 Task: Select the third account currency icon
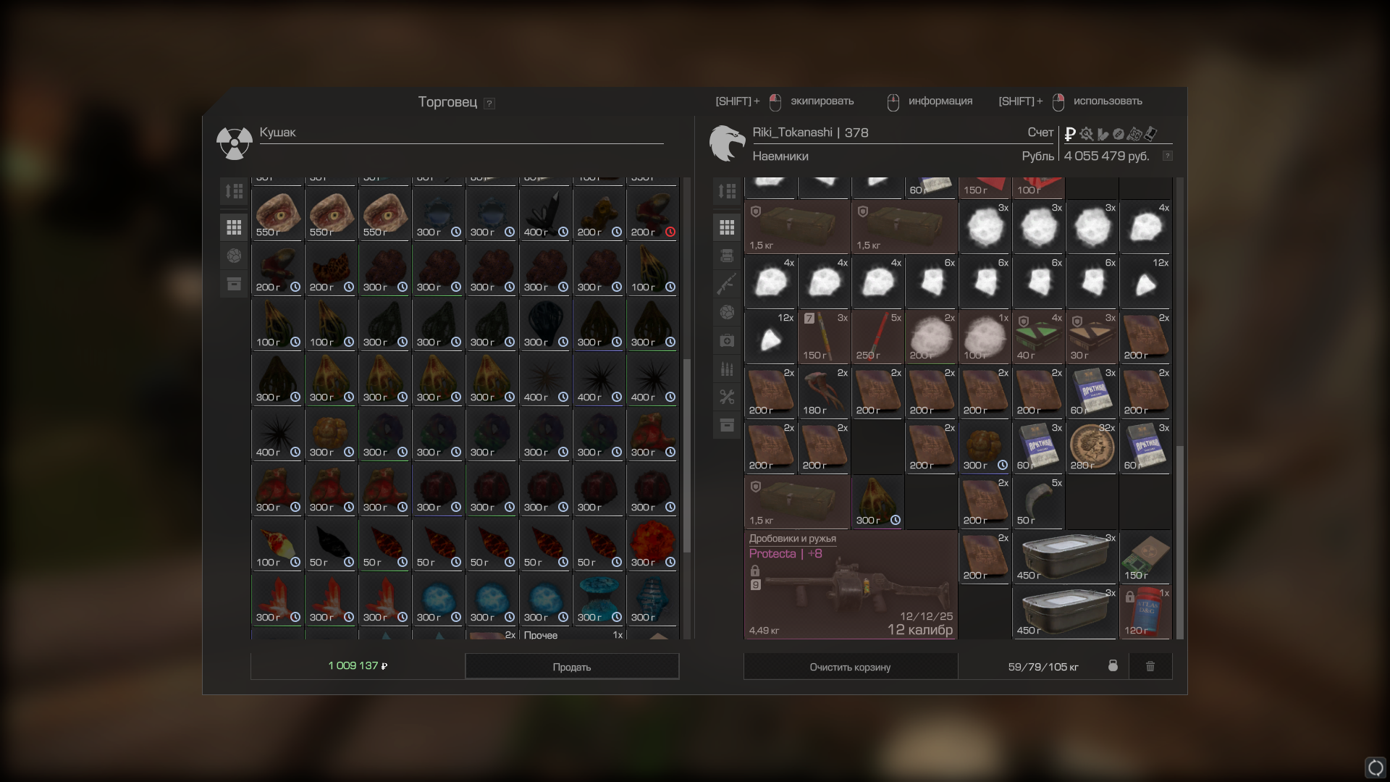(x=1103, y=134)
